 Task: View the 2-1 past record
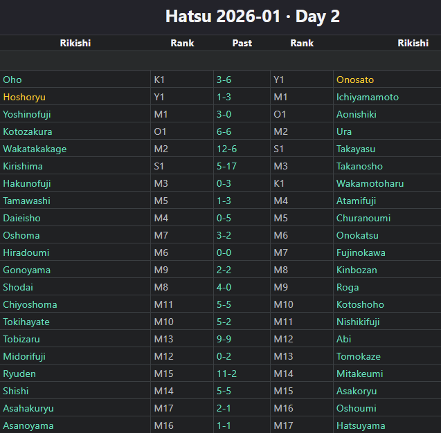224,409
